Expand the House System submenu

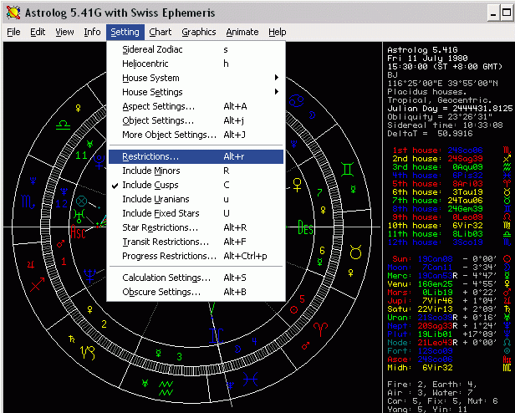196,78
